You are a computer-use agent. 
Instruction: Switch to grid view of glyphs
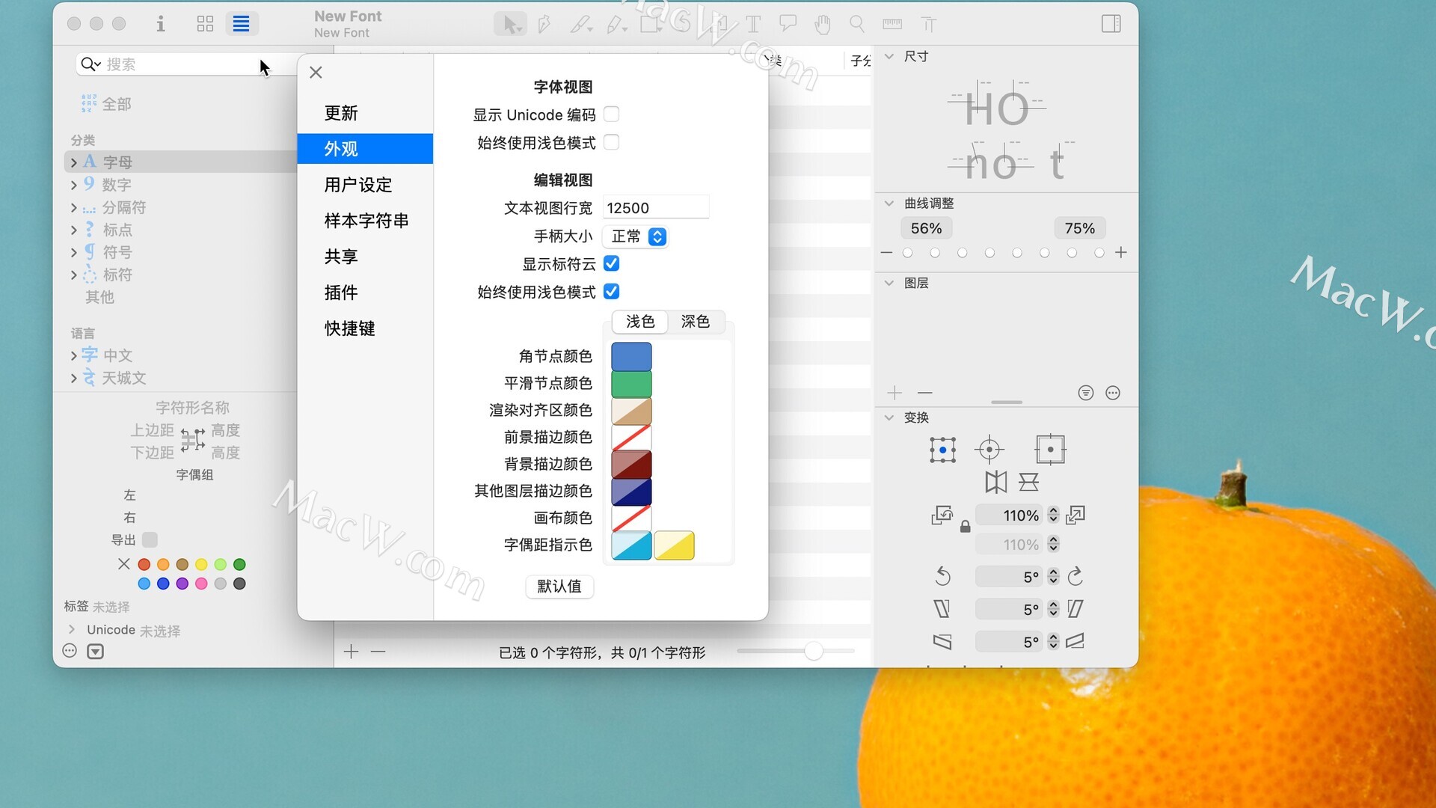click(x=205, y=24)
